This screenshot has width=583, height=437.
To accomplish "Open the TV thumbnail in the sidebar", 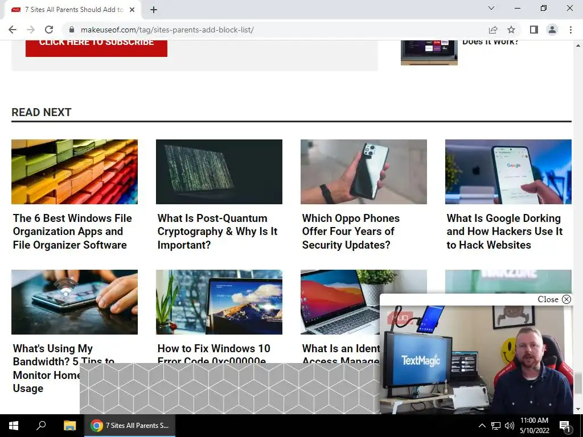I will (429, 53).
